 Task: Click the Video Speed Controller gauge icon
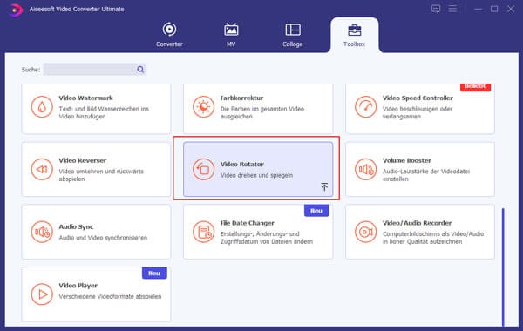365,107
